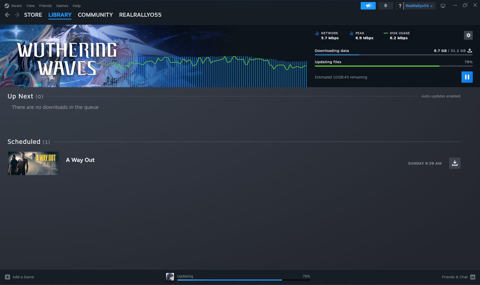Pause the Wuthering Waves download
Viewport: 480px width, 285px height.
point(467,77)
